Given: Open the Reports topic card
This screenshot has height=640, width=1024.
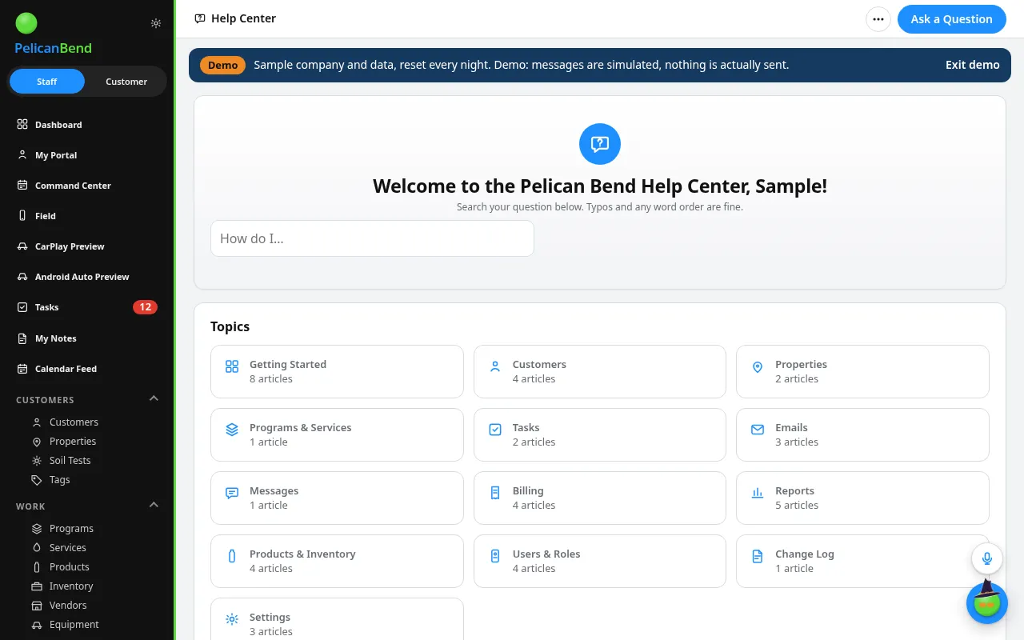Looking at the screenshot, I should pyautogui.click(x=862, y=498).
